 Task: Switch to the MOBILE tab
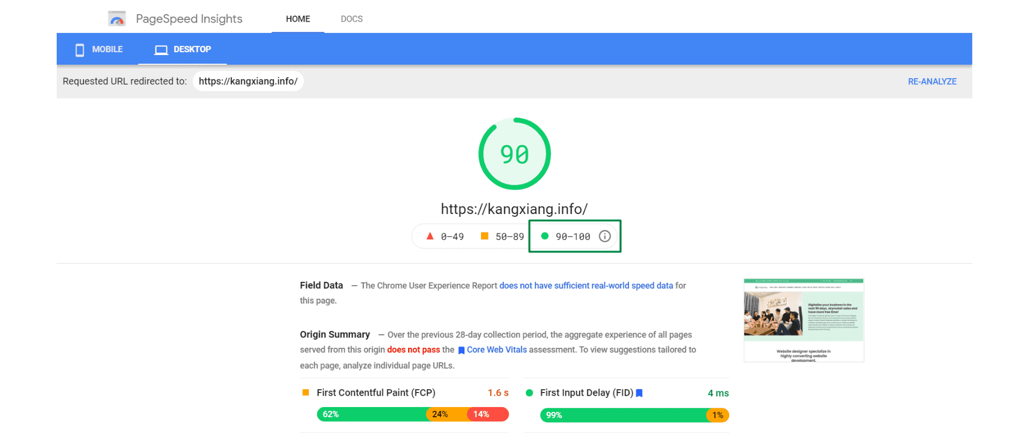click(x=99, y=50)
